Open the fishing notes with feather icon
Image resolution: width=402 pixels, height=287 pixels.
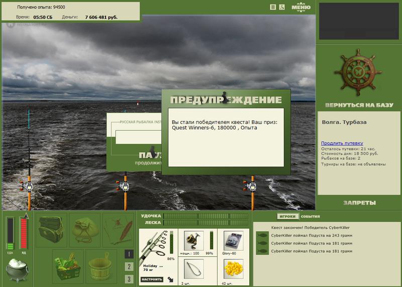pos(118,230)
